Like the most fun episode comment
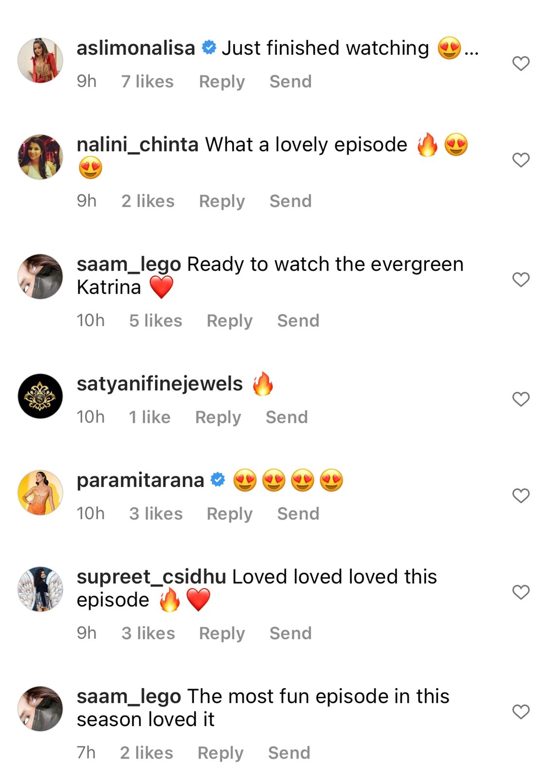 [521, 711]
